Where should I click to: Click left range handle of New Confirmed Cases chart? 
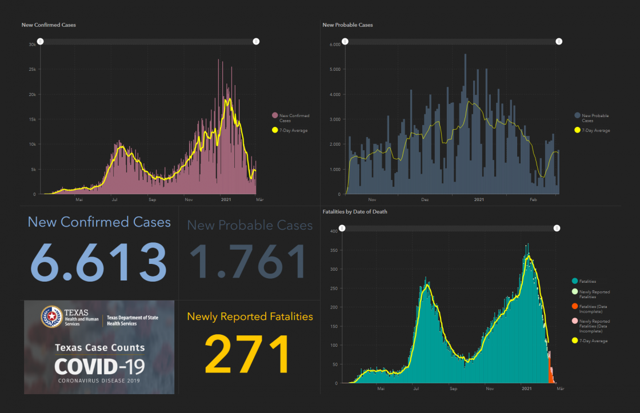coord(41,42)
